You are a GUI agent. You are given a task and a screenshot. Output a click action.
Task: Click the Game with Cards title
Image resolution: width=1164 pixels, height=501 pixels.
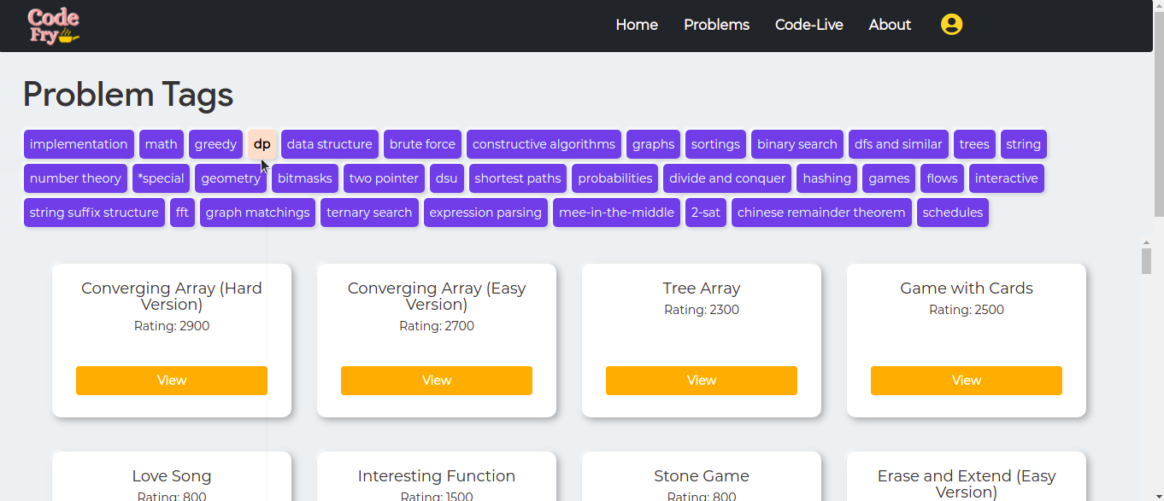[967, 288]
